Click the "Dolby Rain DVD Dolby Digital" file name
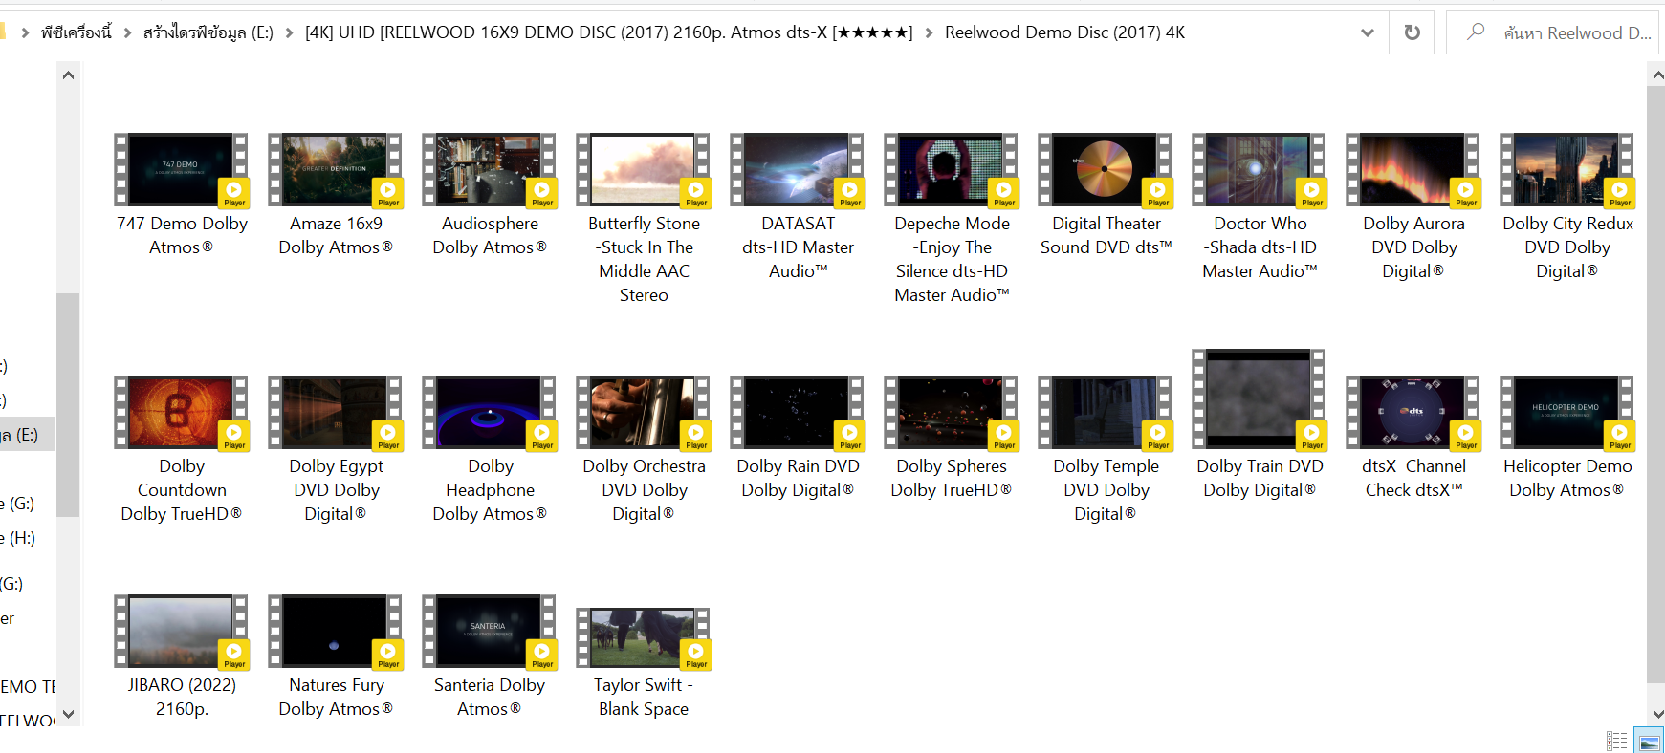This screenshot has height=753, width=1665. [798, 478]
